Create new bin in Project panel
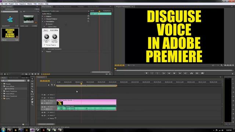 [32, 74]
